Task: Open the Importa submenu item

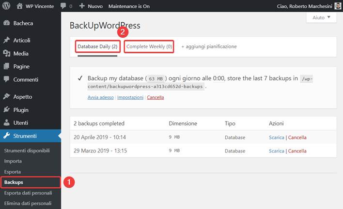Action: (13, 161)
